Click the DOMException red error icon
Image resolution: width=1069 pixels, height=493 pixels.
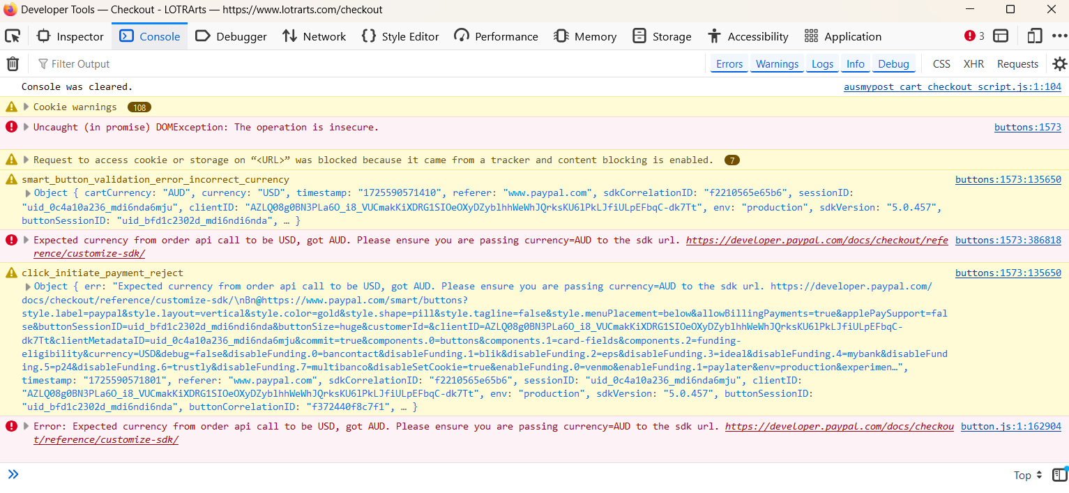11,126
